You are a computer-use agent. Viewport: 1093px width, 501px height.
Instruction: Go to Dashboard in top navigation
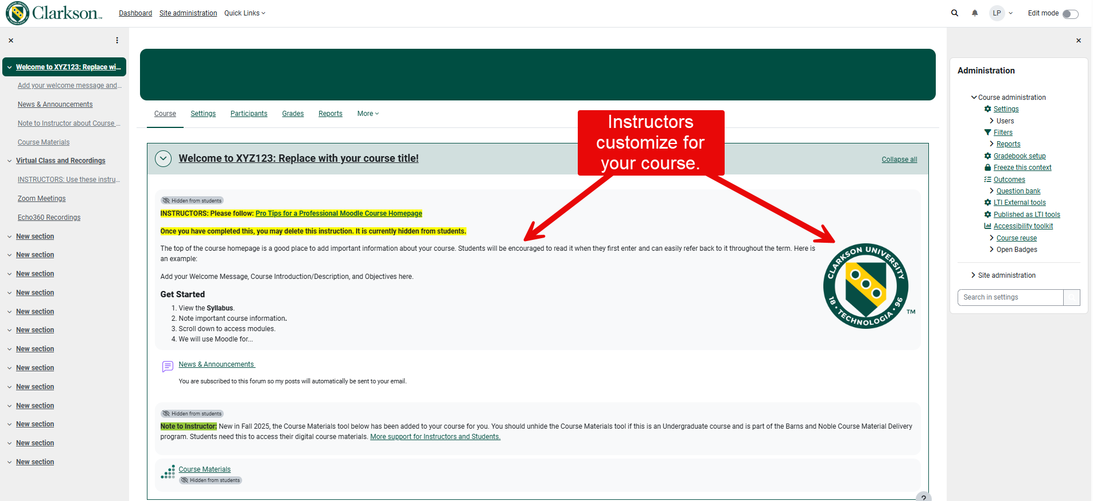135,13
